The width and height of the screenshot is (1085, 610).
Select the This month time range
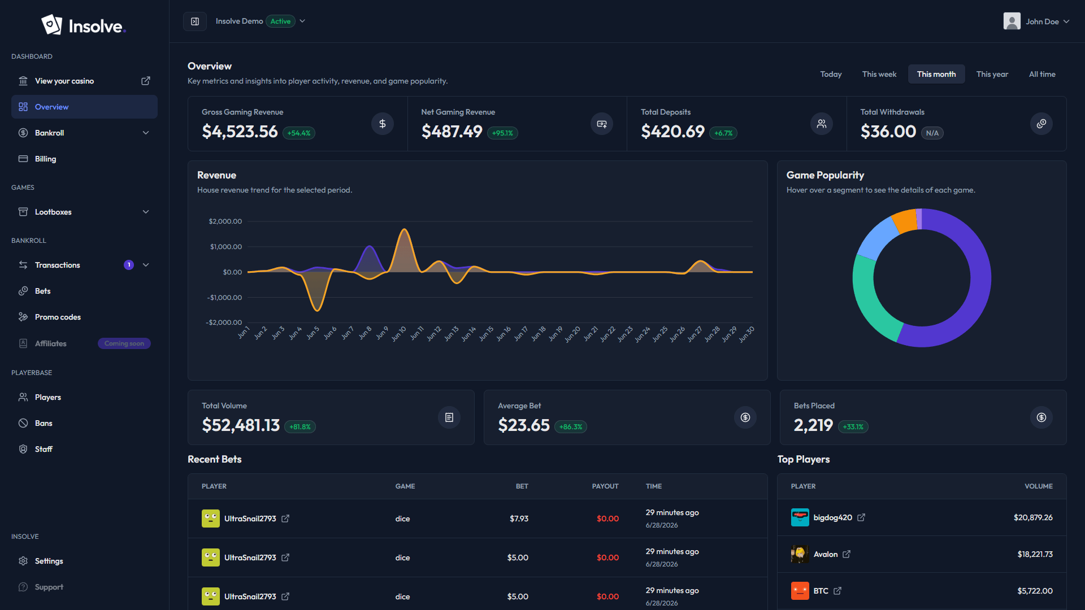coord(936,74)
